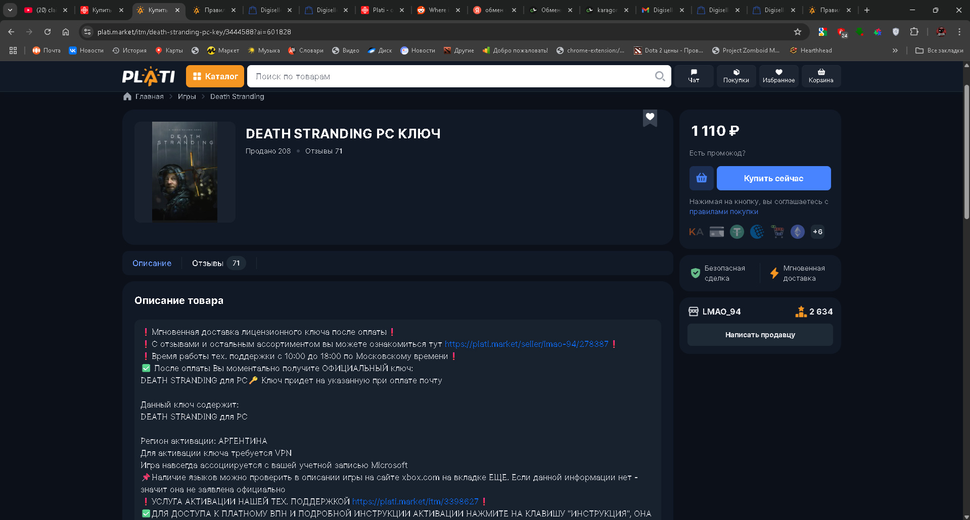Go back in browser
The height and width of the screenshot is (520, 970).
[11, 32]
